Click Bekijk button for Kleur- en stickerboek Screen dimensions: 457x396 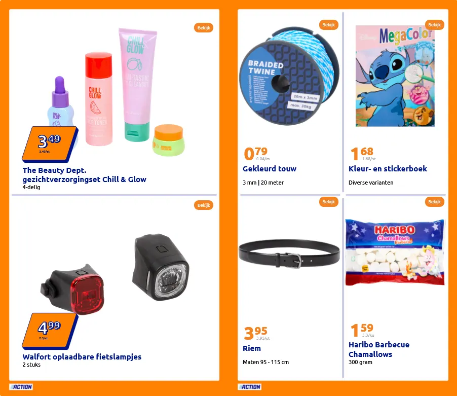(434, 25)
